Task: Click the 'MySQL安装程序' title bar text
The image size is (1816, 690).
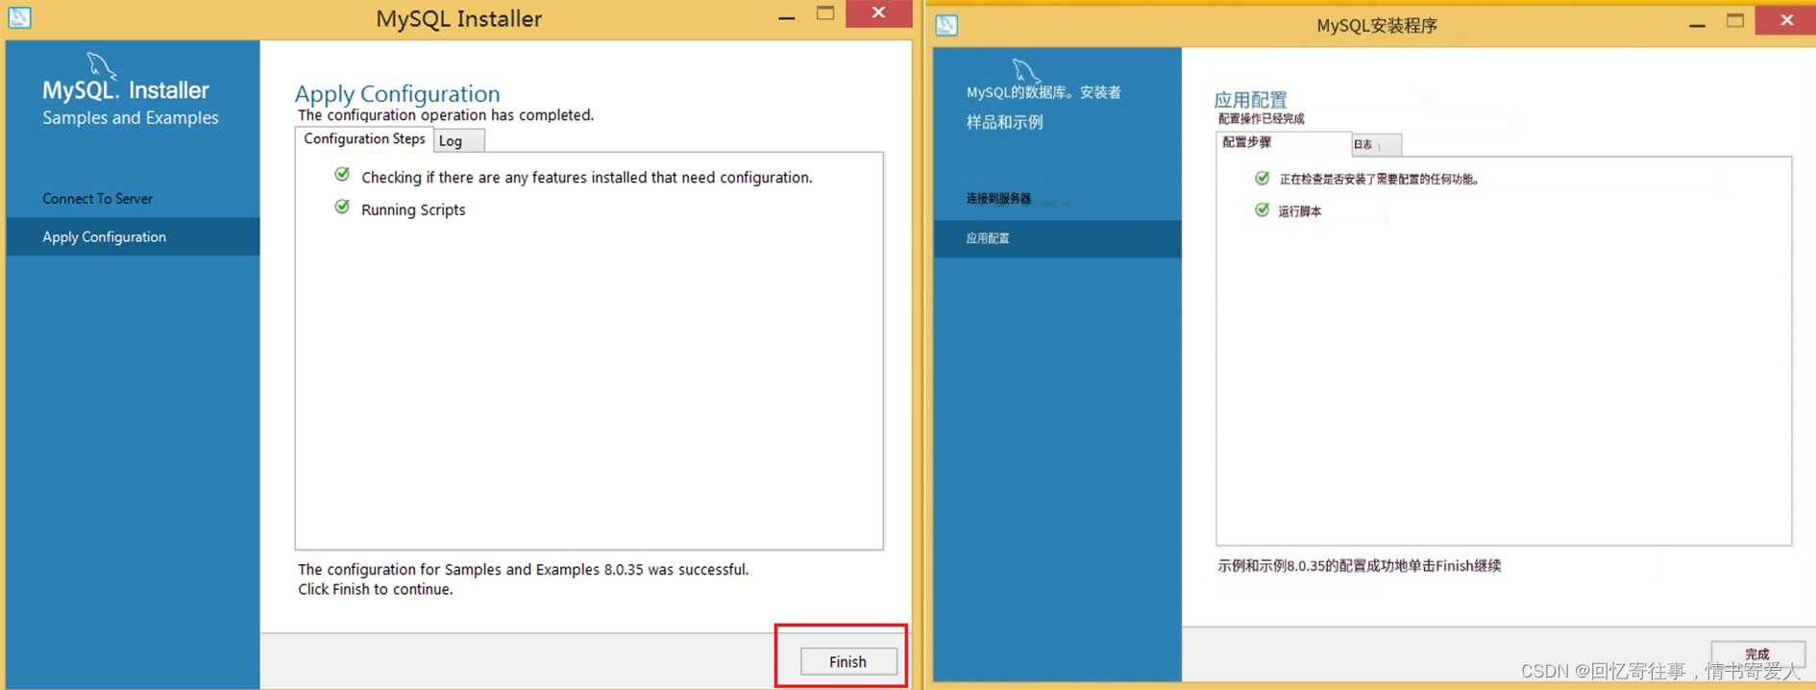Action: click(x=1376, y=26)
